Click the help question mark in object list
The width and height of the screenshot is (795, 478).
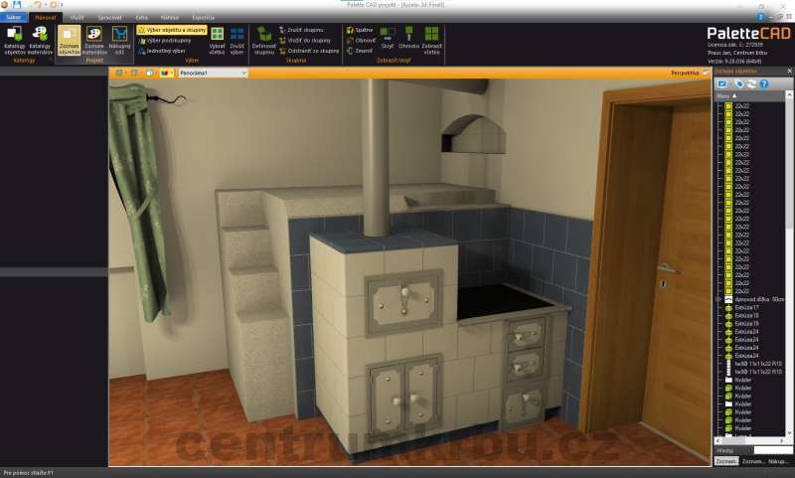point(764,84)
